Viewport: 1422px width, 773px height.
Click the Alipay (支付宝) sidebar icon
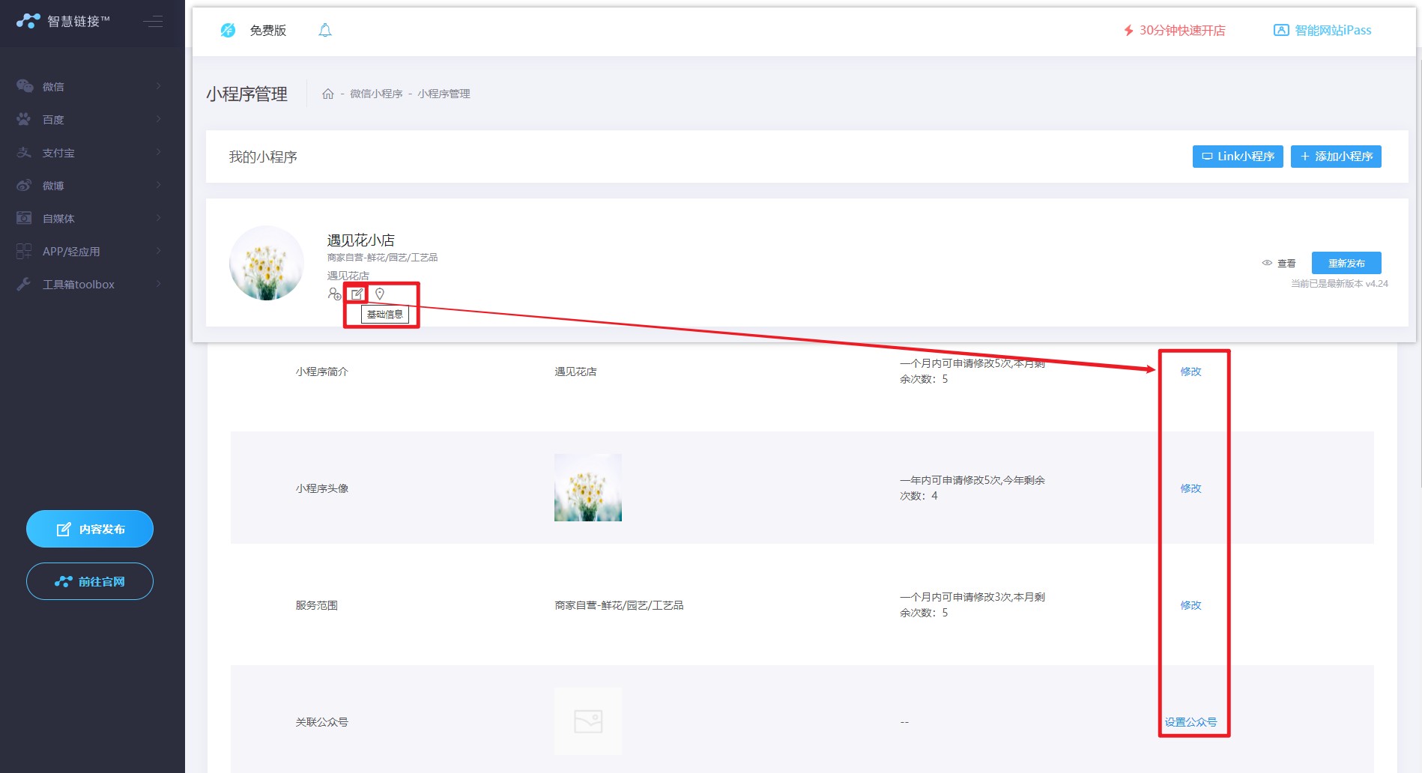pos(23,152)
